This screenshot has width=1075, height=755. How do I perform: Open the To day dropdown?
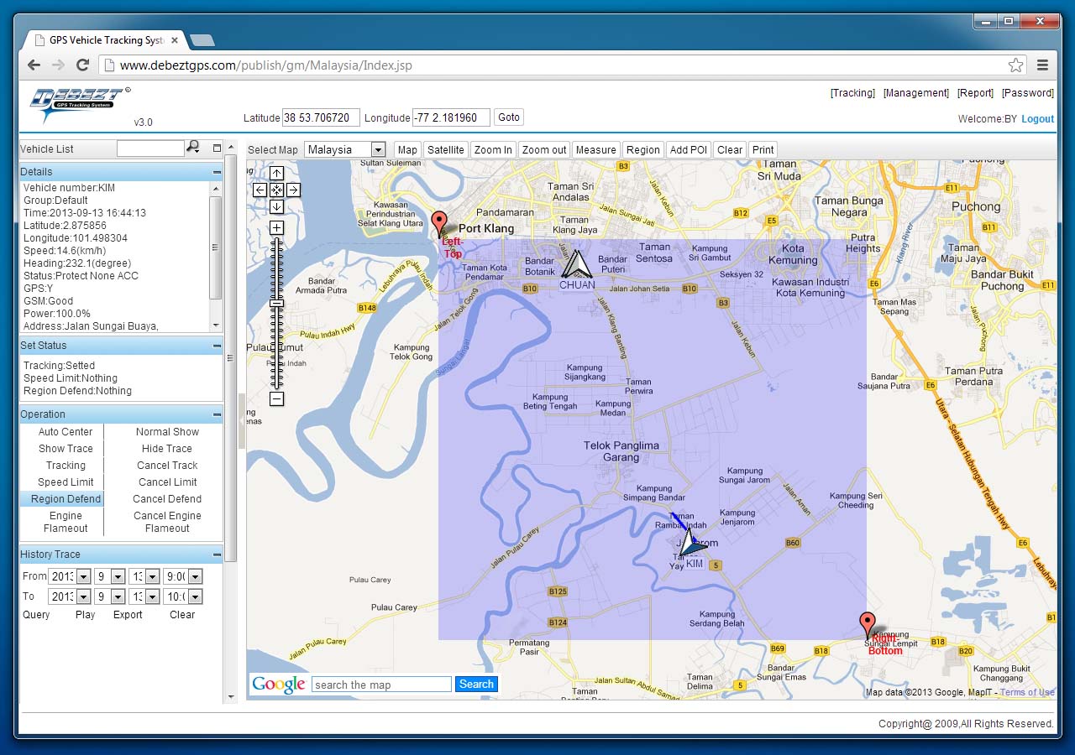click(x=144, y=596)
